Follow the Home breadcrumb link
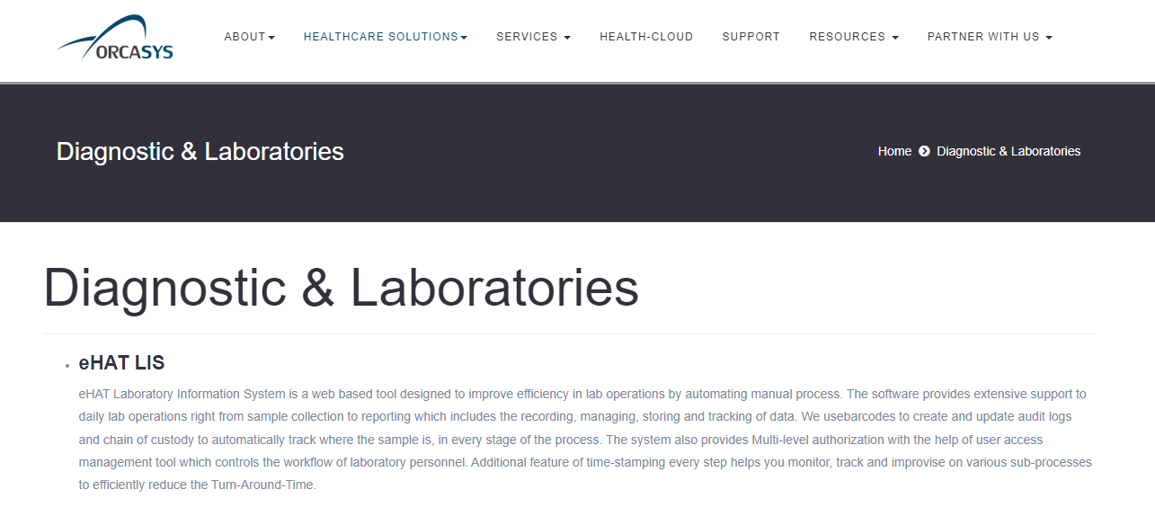The height and width of the screenshot is (525, 1155). pos(894,151)
